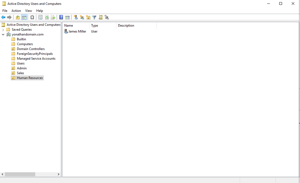The image size is (300, 183).
Task: Toggle Show/Hide Console Tree toolbar icon
Action: click(x=24, y=18)
